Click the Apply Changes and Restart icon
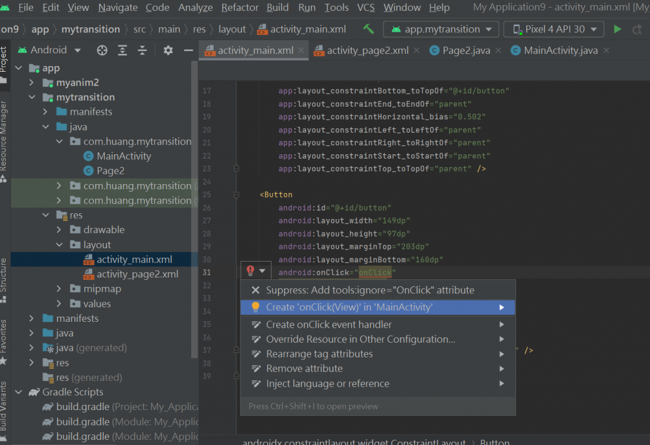Viewport: 650px width, 445px height. [637, 29]
